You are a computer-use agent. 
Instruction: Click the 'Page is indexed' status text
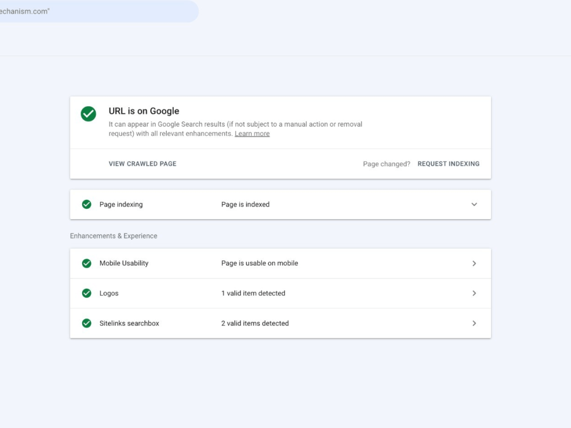tap(246, 204)
